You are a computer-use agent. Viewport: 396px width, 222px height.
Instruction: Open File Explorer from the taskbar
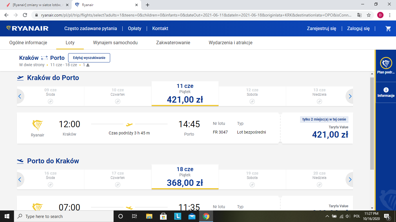tap(149, 216)
